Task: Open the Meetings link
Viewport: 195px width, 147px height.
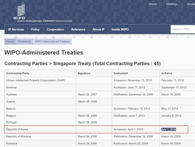Action: coord(172,4)
